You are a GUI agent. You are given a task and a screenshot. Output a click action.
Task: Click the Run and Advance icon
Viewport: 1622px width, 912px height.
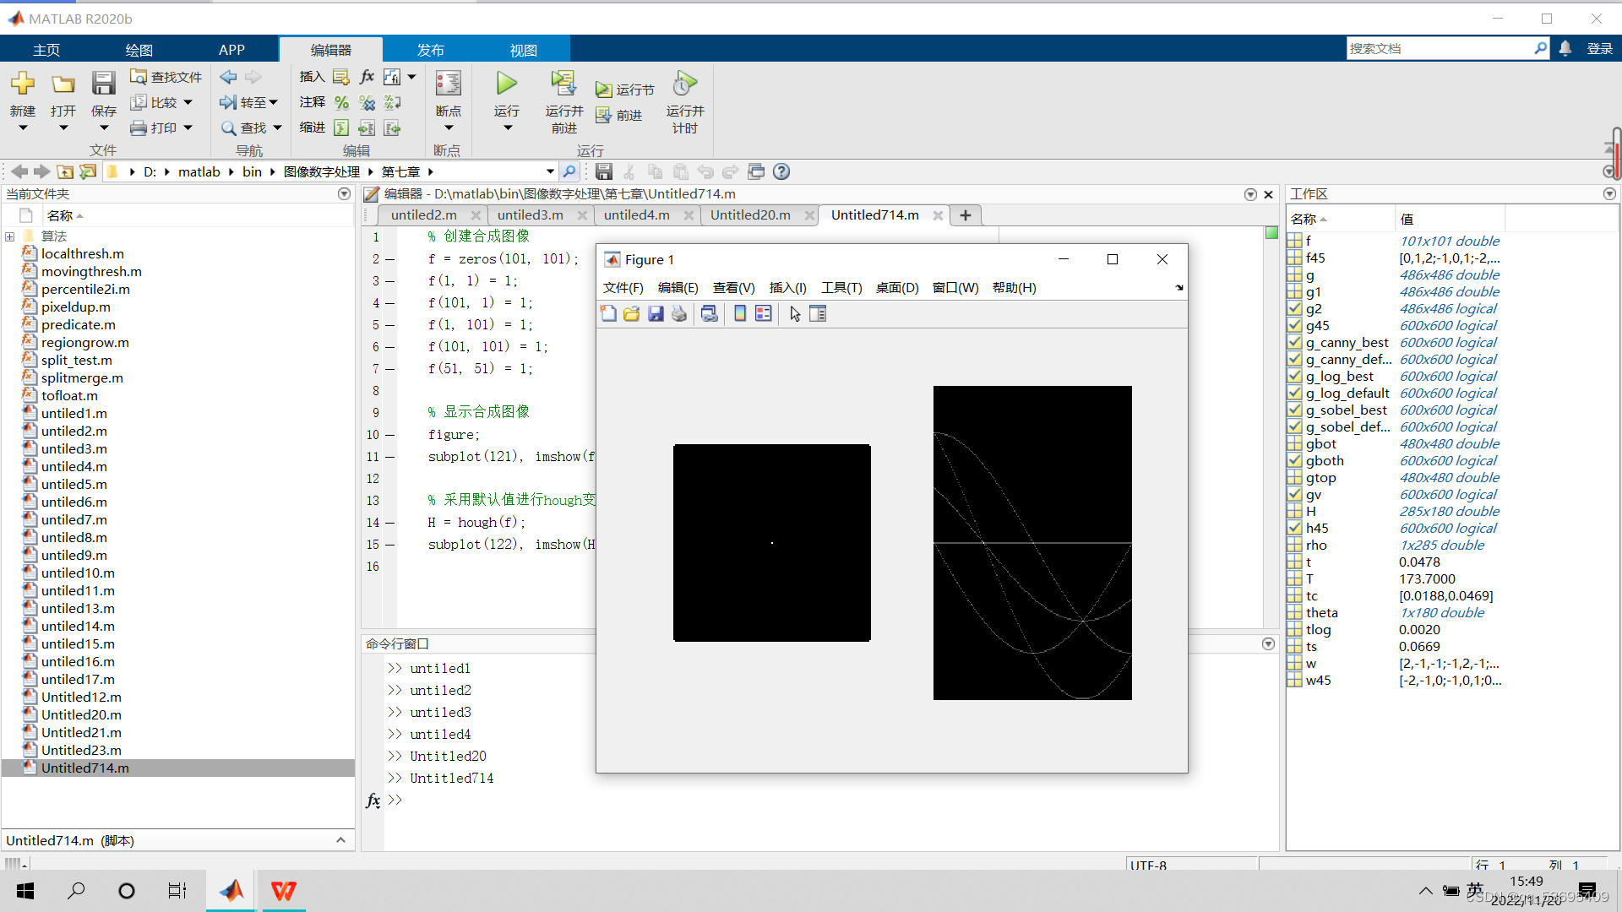point(563,83)
